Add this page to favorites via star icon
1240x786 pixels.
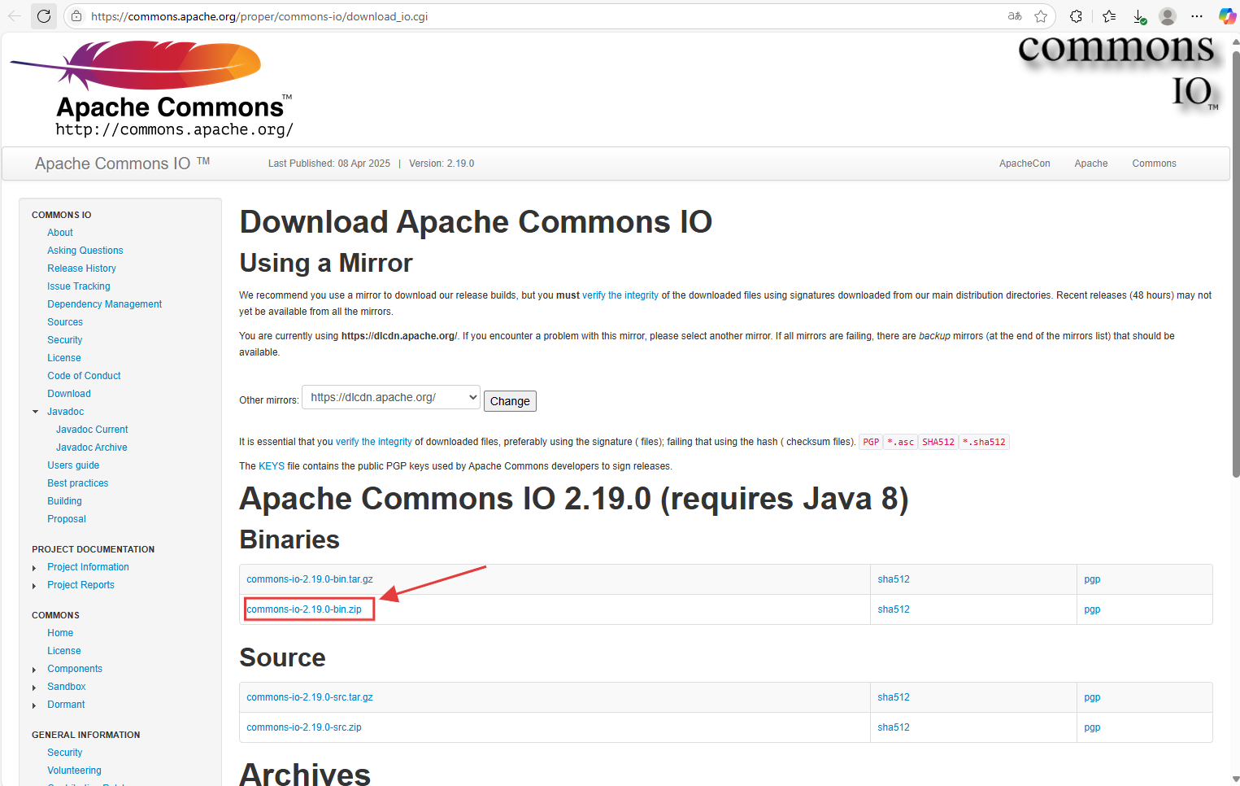coord(1042,15)
